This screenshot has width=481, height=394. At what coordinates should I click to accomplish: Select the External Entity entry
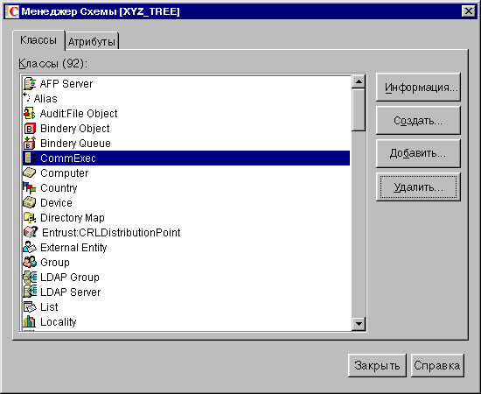186,248
